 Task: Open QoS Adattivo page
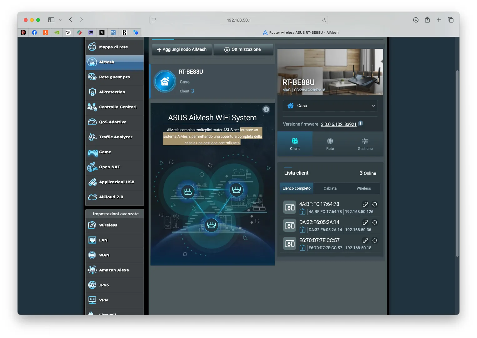(114, 122)
